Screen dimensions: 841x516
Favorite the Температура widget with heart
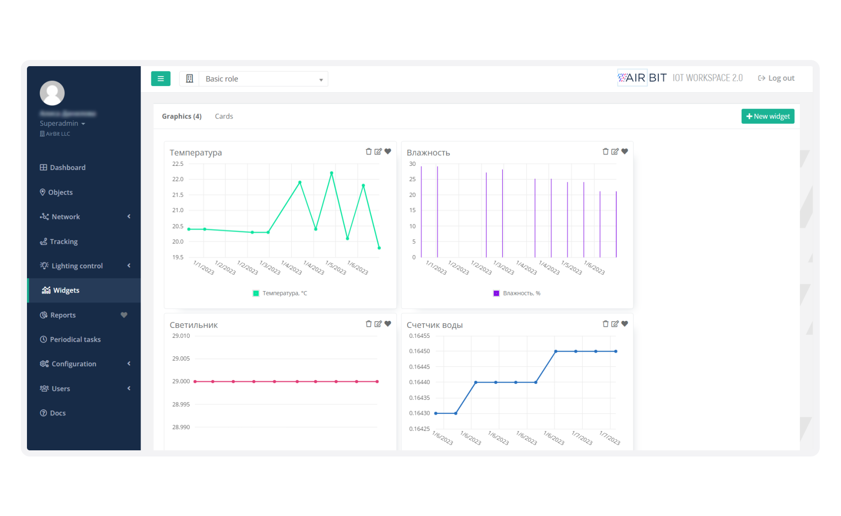click(x=388, y=152)
